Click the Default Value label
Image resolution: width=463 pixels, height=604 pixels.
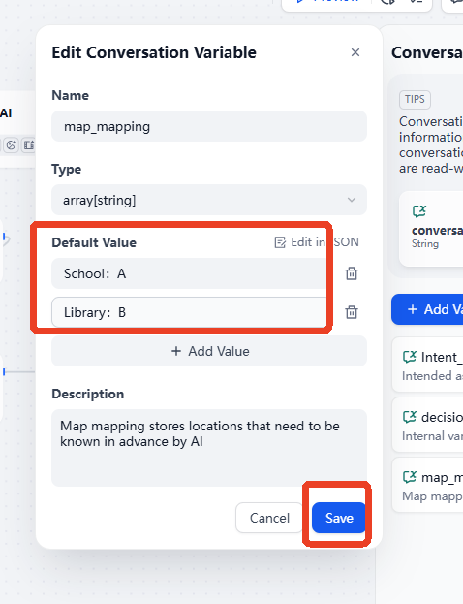[x=94, y=242]
